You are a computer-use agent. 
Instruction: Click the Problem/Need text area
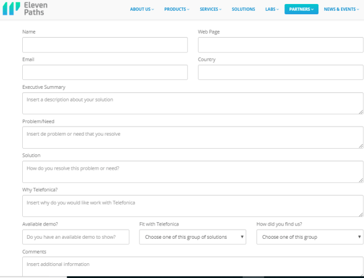(x=192, y=137)
